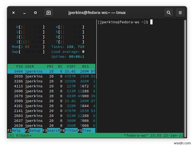The width and height of the screenshot is (194, 146).
Task: Select process row with PID 3494
Action: 51,71
